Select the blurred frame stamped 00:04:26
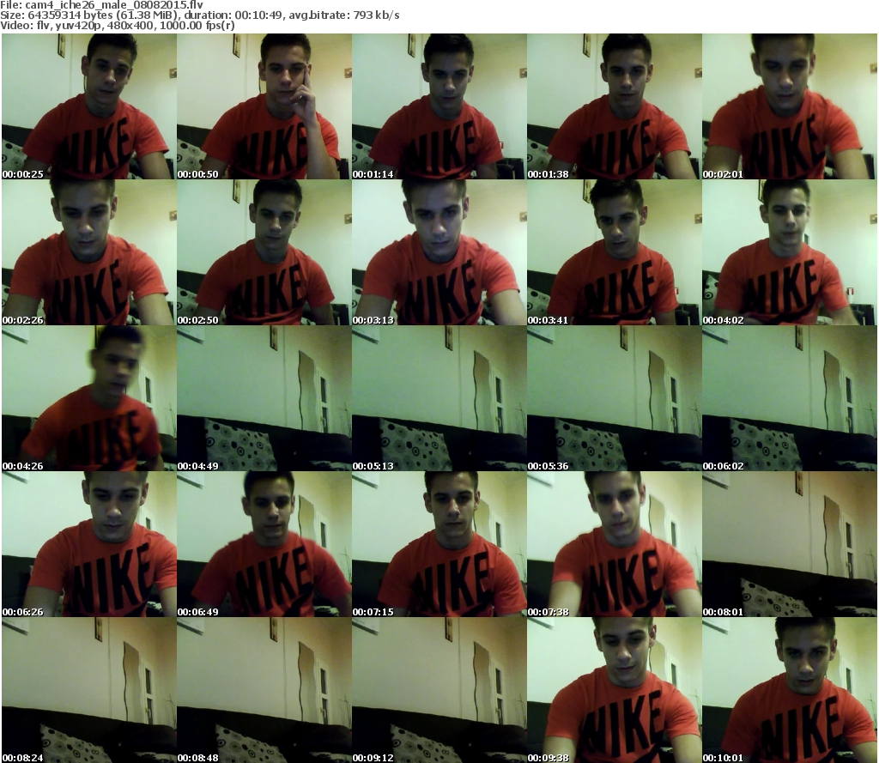This screenshot has height=763, width=879. (x=89, y=398)
